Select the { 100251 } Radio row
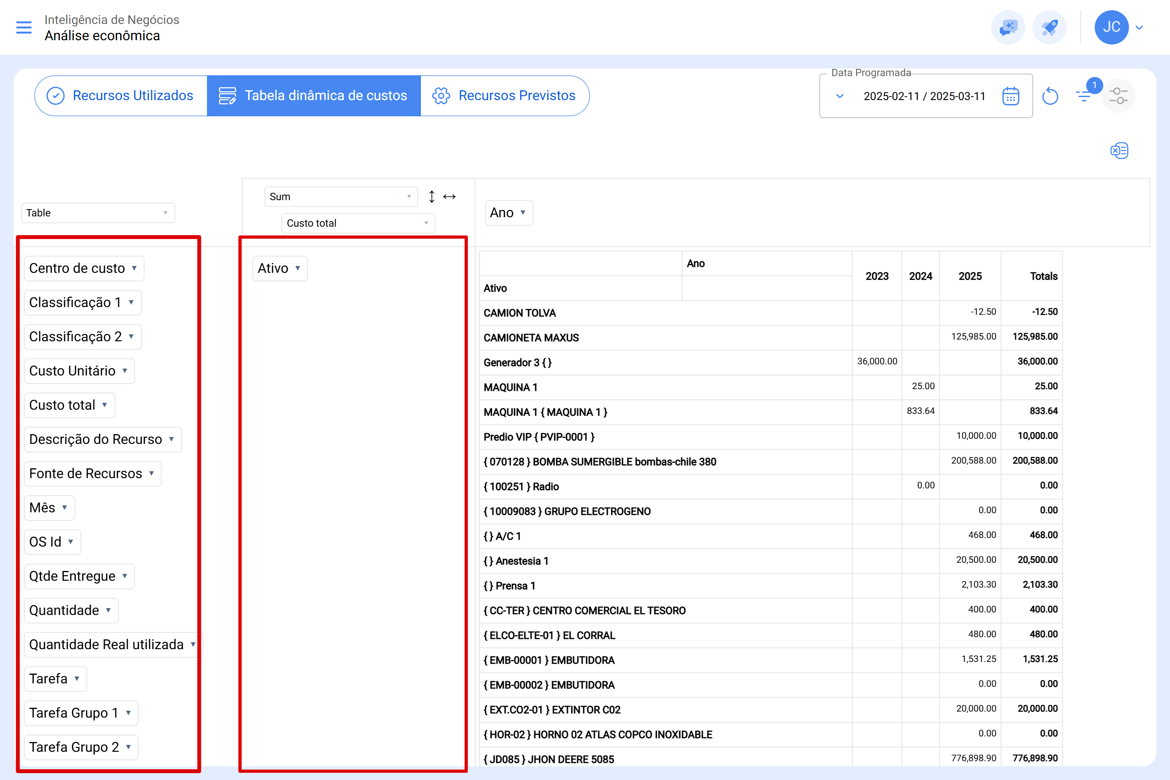 [665, 487]
